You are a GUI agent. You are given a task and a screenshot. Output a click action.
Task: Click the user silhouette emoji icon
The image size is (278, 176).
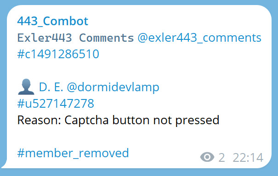pyautogui.click(x=26, y=87)
